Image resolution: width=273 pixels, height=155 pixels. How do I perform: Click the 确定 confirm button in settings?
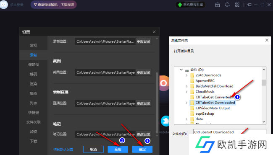(x=142, y=149)
